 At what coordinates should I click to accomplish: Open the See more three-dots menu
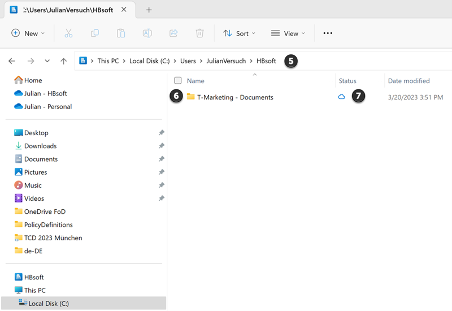(x=328, y=33)
